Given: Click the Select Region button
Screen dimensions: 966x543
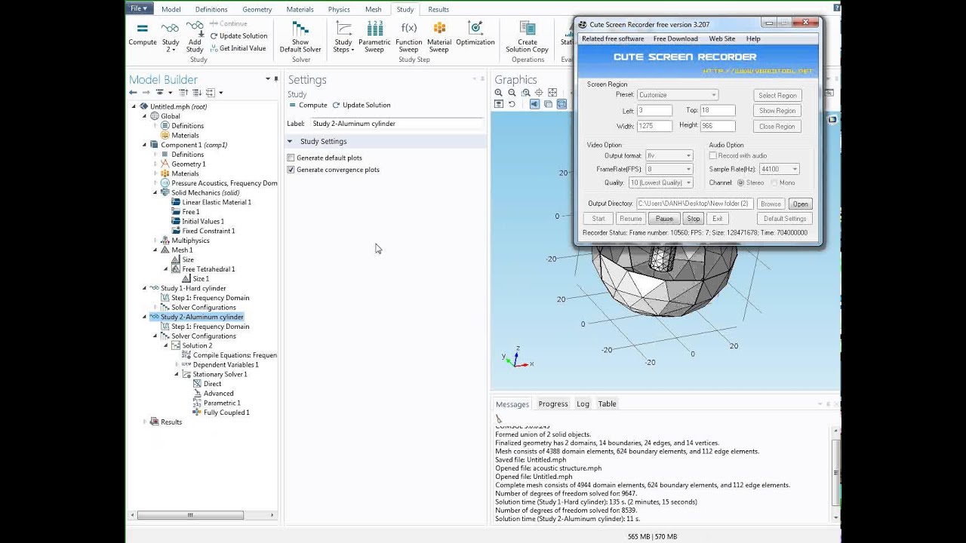Looking at the screenshot, I should pyautogui.click(x=777, y=95).
